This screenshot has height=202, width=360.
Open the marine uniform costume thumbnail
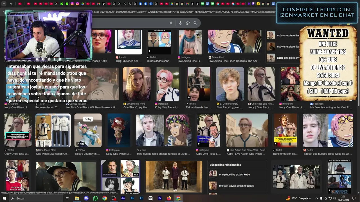point(53,130)
